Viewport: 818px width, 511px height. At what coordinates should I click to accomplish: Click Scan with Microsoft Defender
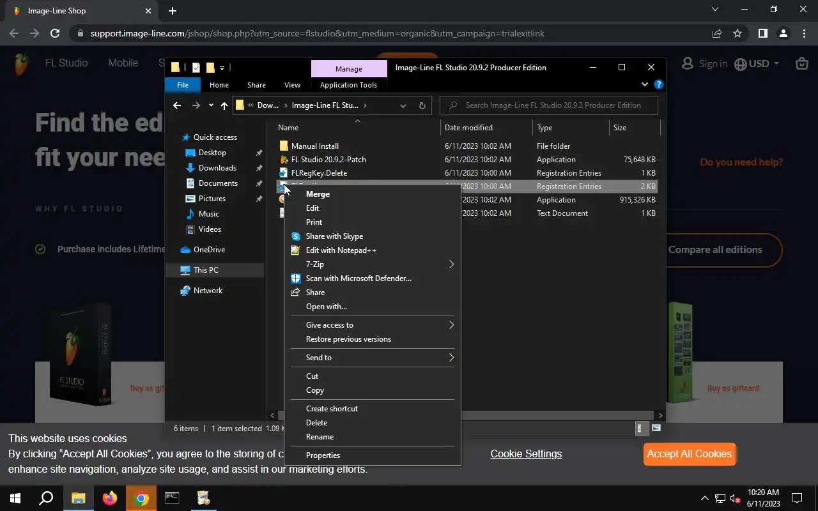coord(359,278)
